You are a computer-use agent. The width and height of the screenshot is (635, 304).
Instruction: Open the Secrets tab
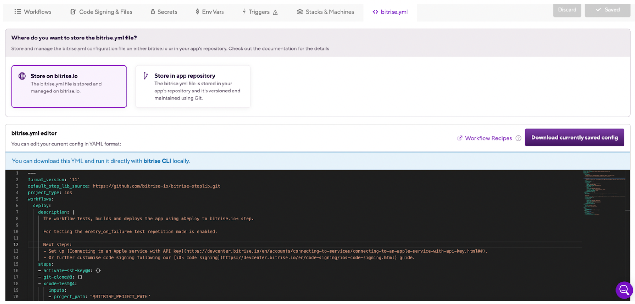tap(164, 12)
